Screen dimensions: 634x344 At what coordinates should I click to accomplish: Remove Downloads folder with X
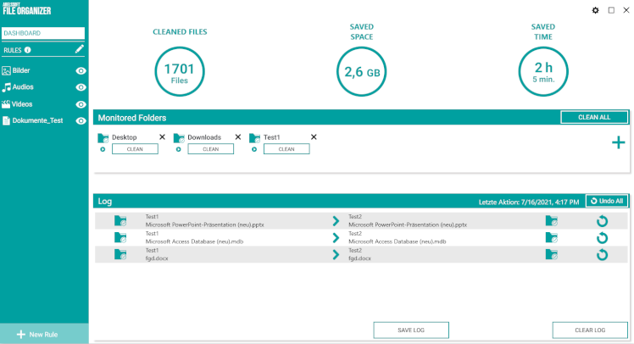pos(237,137)
